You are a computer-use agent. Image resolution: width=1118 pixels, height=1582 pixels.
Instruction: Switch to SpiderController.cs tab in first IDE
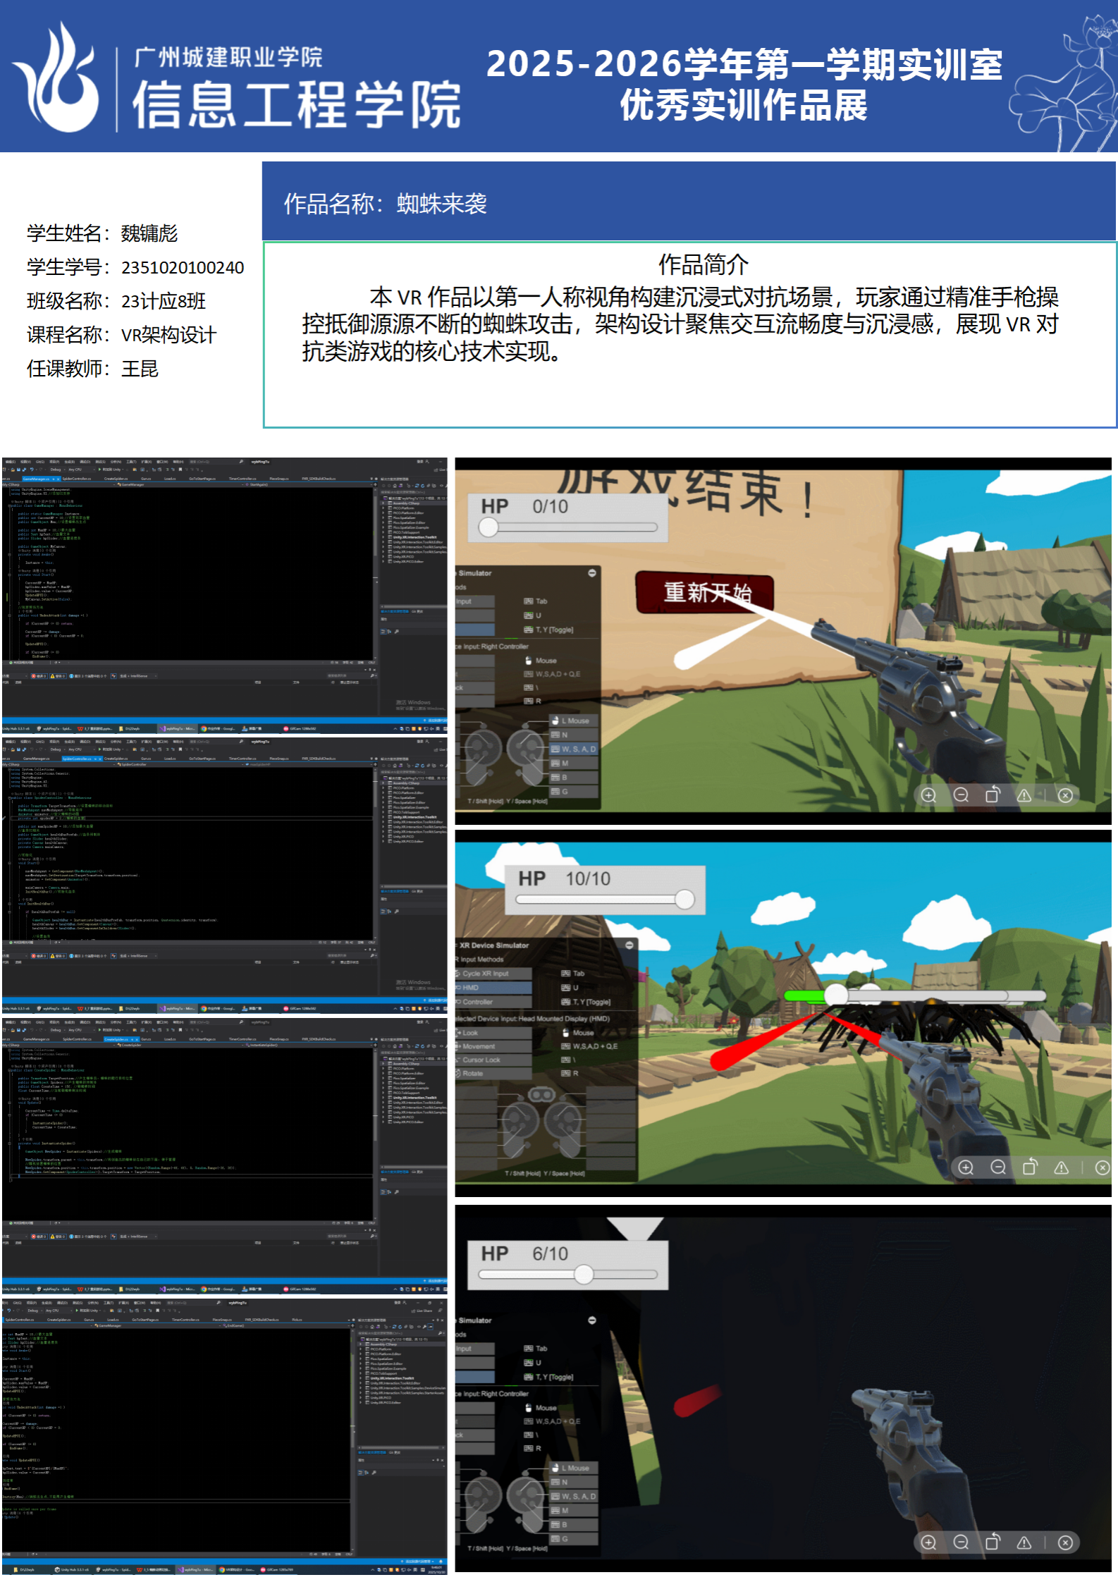tap(77, 479)
